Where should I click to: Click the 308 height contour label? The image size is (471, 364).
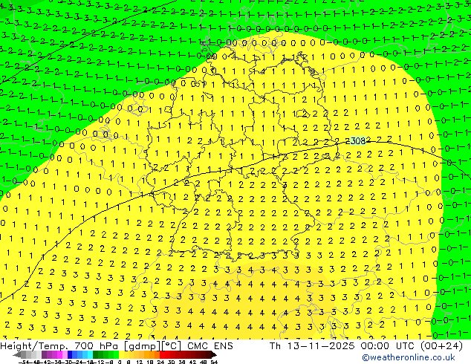(x=358, y=140)
